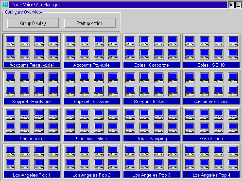Click first top-row computer in Support Hardware group
The width and height of the screenshot is (243, 181).
10,78
